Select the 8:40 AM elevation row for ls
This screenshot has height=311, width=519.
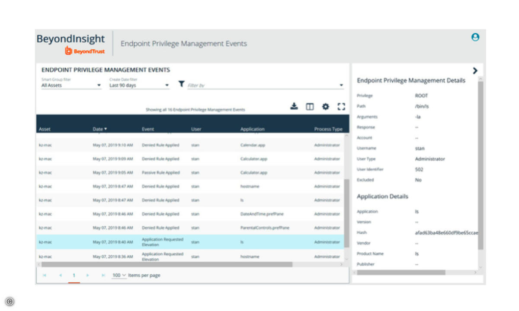(190, 242)
